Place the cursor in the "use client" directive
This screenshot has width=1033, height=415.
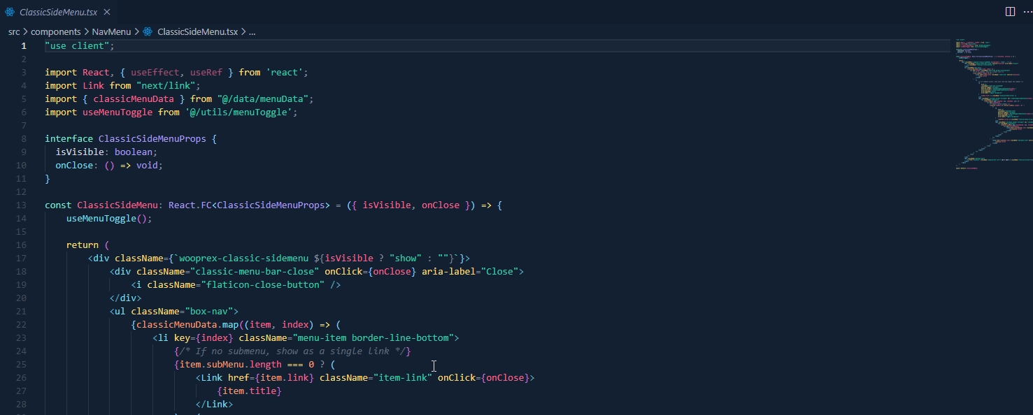(78, 46)
